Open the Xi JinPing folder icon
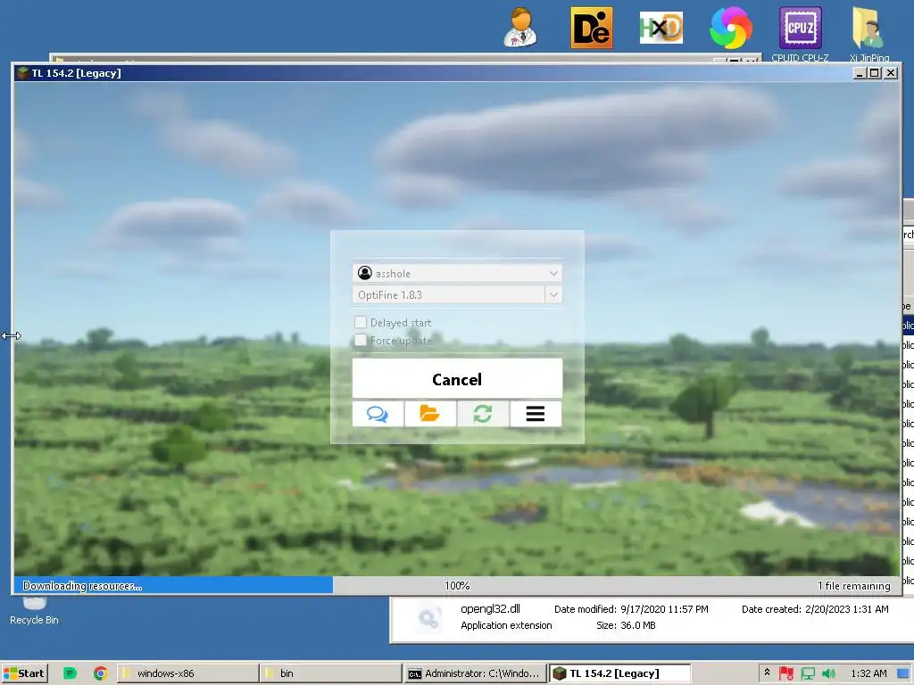Screen dimensions: 914x685 869,34
